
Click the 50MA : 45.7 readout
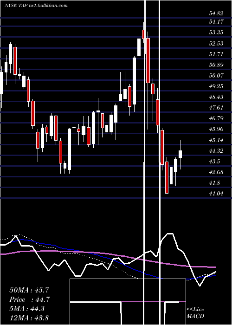coord(30,290)
